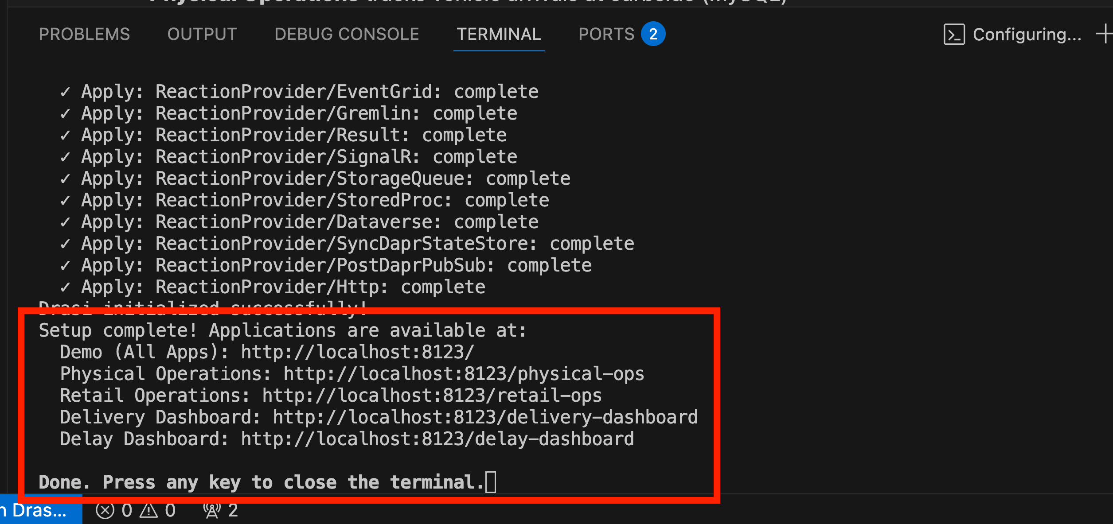Open the Delivery Dashboard URL

(x=485, y=416)
